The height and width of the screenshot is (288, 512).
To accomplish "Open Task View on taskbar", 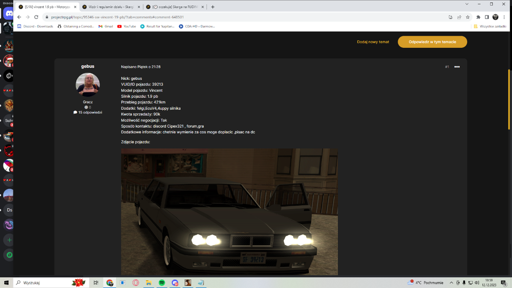I will [x=96, y=283].
